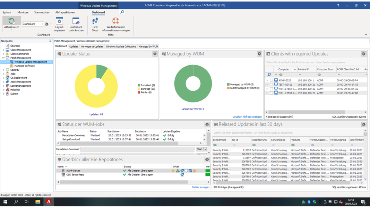Click the Details in Abfrage anzeigen link
The image size is (370, 208).
[247, 117]
